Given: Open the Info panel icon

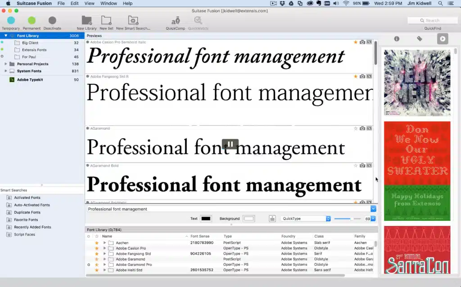Looking at the screenshot, I should pos(397,39).
